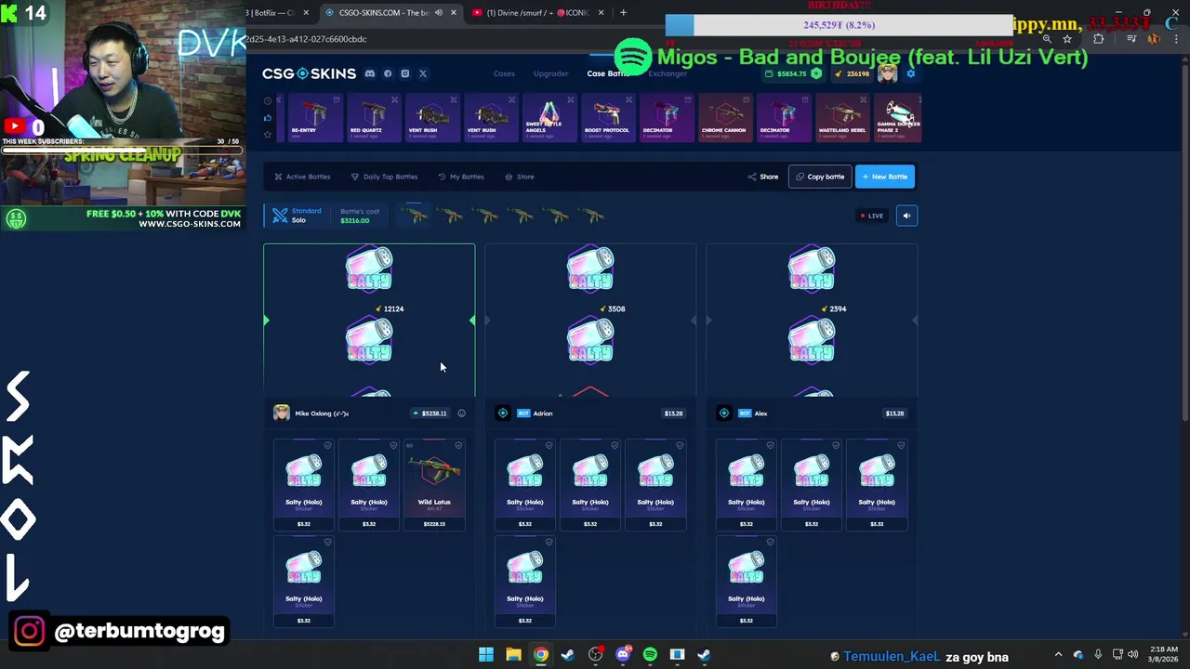Click the green plus to add balance

click(816, 73)
